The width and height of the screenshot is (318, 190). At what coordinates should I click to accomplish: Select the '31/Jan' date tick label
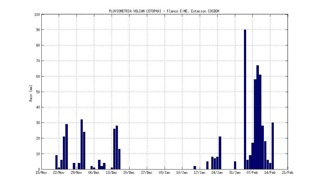pos(235,173)
